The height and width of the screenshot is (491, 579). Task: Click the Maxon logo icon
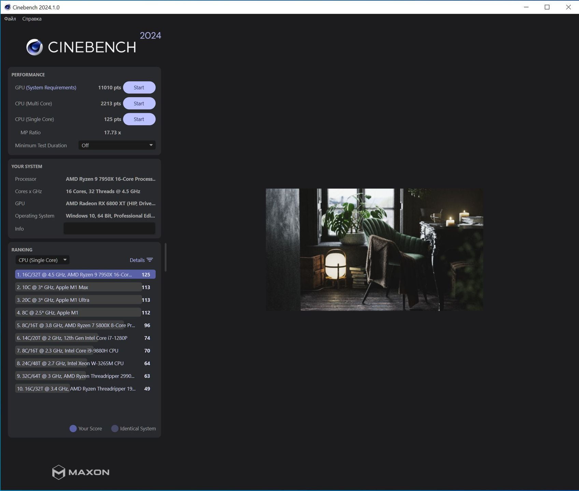(59, 472)
